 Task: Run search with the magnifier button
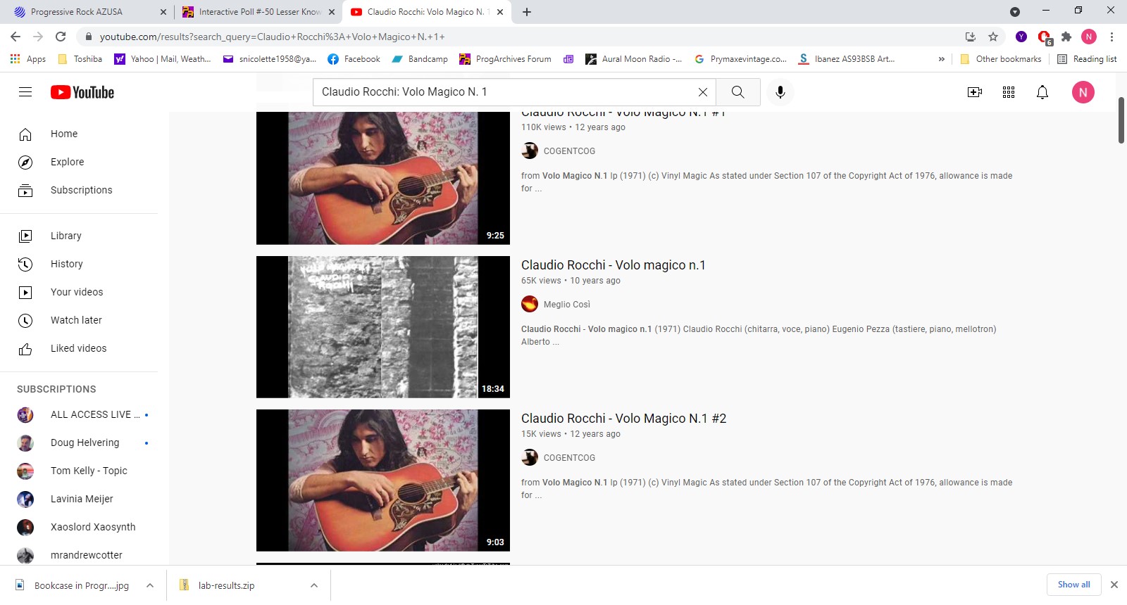pyautogui.click(x=737, y=92)
